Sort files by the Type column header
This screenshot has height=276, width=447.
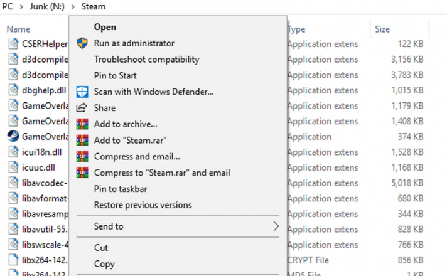(296, 29)
